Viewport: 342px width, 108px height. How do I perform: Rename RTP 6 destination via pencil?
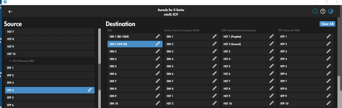click(329, 74)
